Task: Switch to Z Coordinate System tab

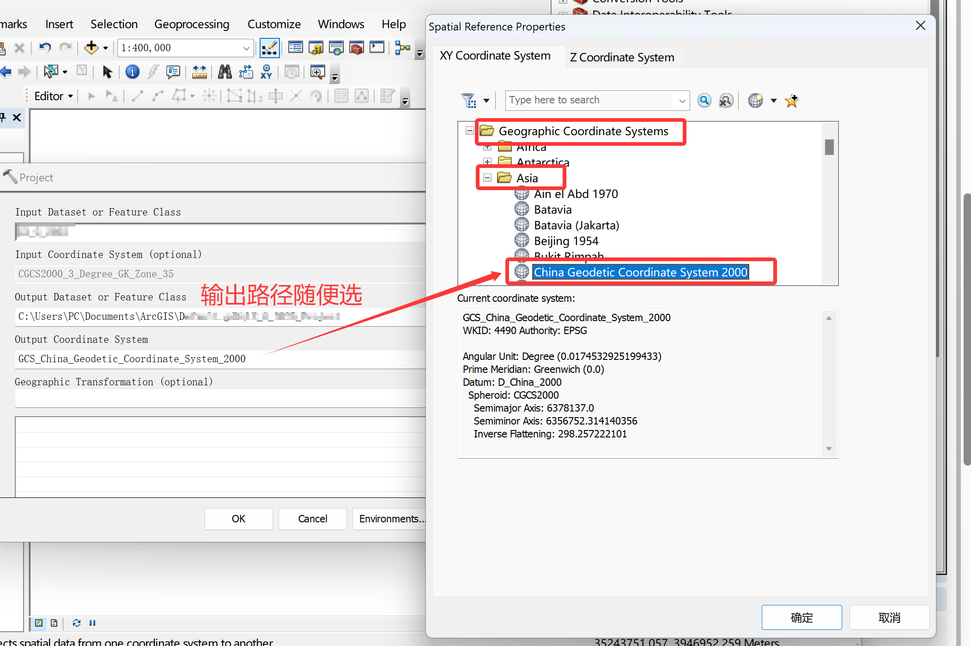Action: point(622,58)
